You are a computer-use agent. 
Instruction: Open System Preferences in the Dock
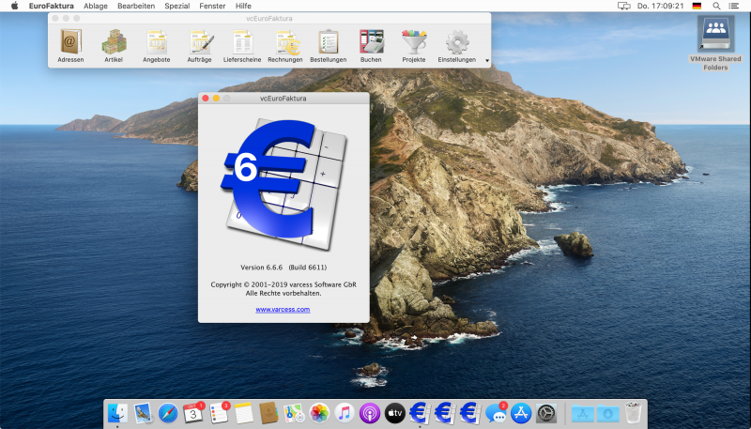click(546, 413)
